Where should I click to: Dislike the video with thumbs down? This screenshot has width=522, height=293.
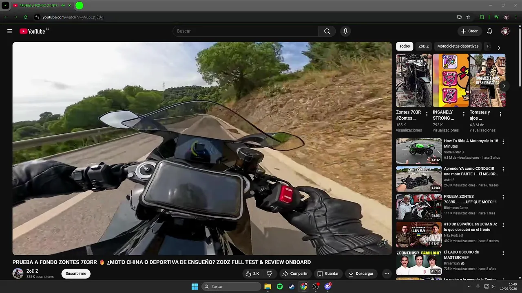tap(270, 273)
